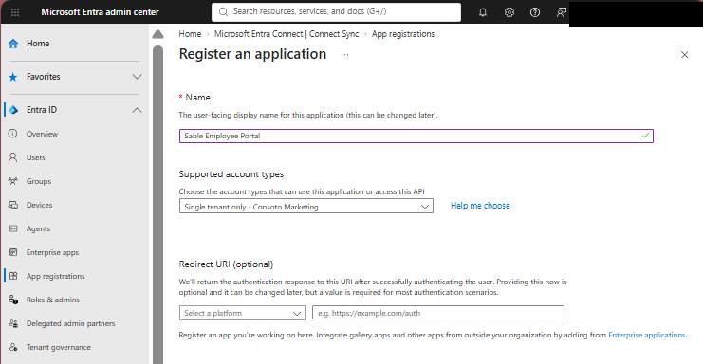Click the Home breadcrumb link
This screenshot has width=703, height=364.
(190, 34)
